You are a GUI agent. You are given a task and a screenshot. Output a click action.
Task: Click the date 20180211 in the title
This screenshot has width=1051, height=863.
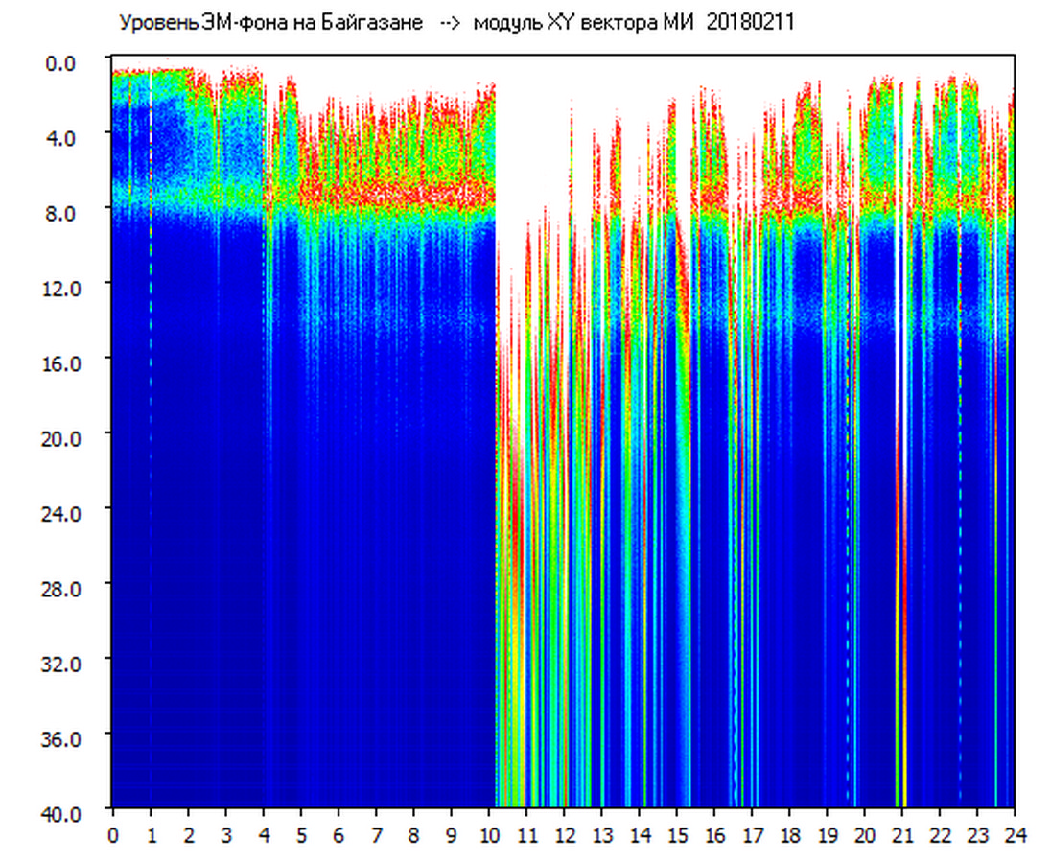pyautogui.click(x=752, y=23)
